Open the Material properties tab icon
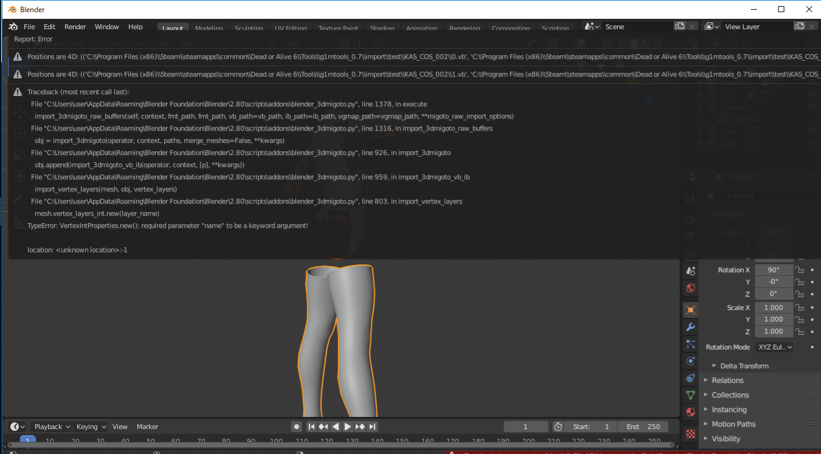 click(690, 412)
